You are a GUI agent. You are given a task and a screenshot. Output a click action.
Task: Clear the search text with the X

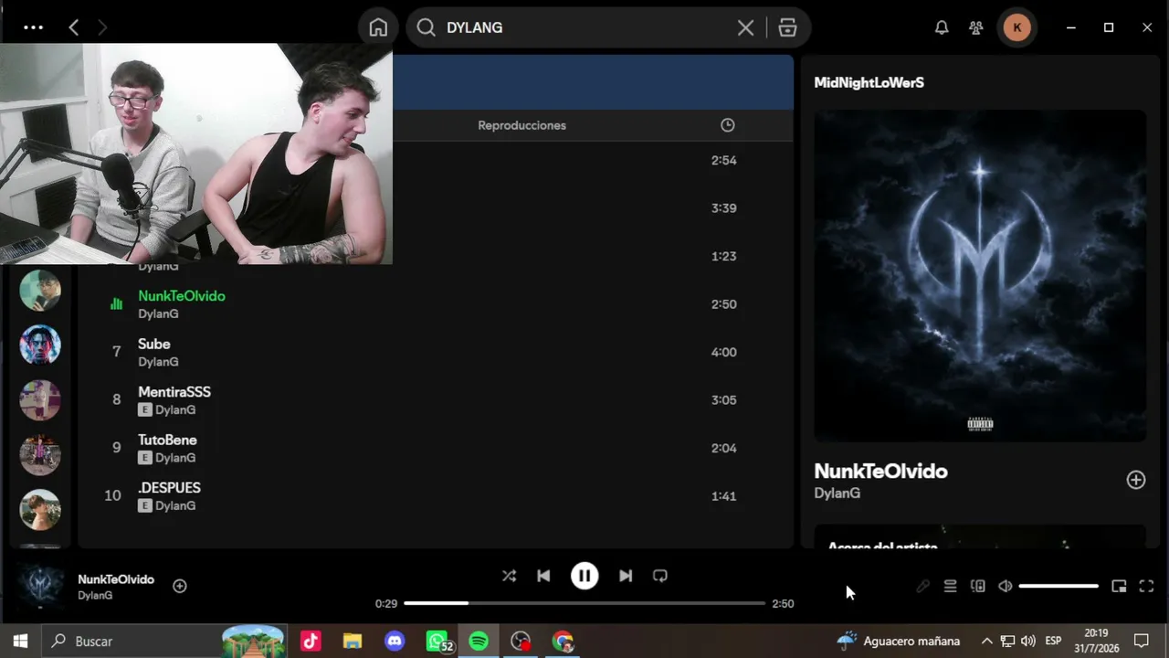pos(745,27)
